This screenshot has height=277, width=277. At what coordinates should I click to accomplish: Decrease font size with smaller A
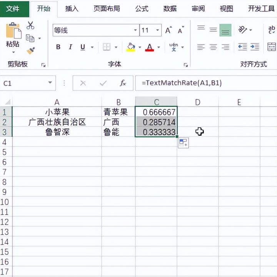181,30
